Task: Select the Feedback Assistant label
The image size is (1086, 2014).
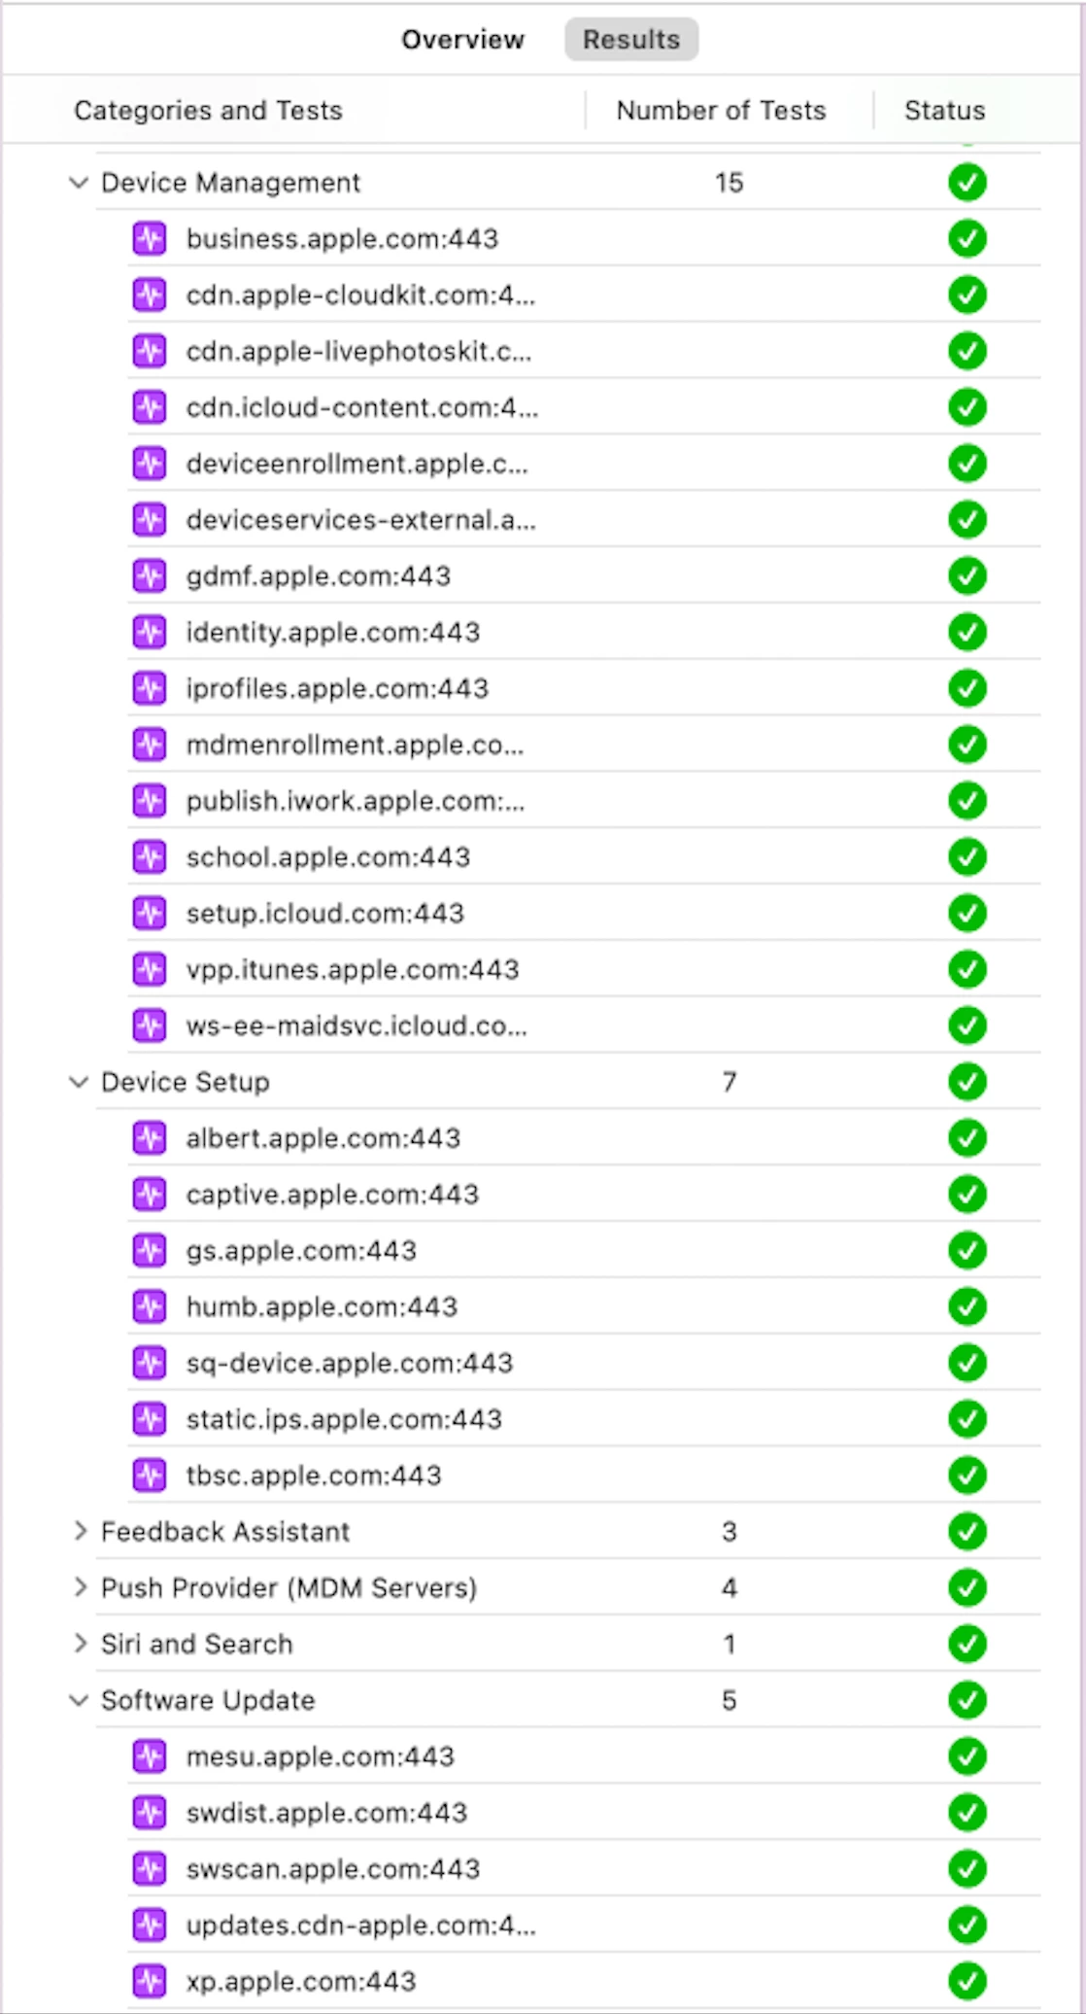Action: coord(225,1532)
